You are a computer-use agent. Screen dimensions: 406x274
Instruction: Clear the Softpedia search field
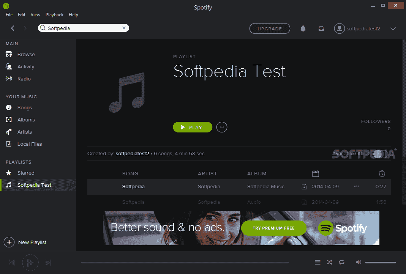124,28
